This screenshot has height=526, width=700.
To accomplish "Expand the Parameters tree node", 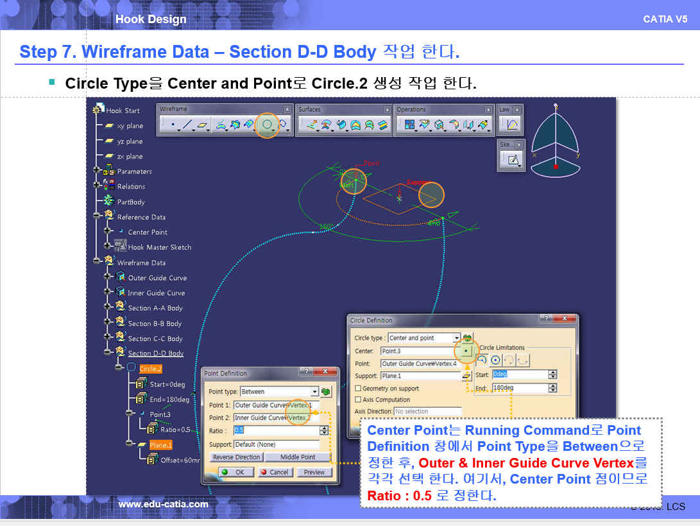I will click(97, 171).
